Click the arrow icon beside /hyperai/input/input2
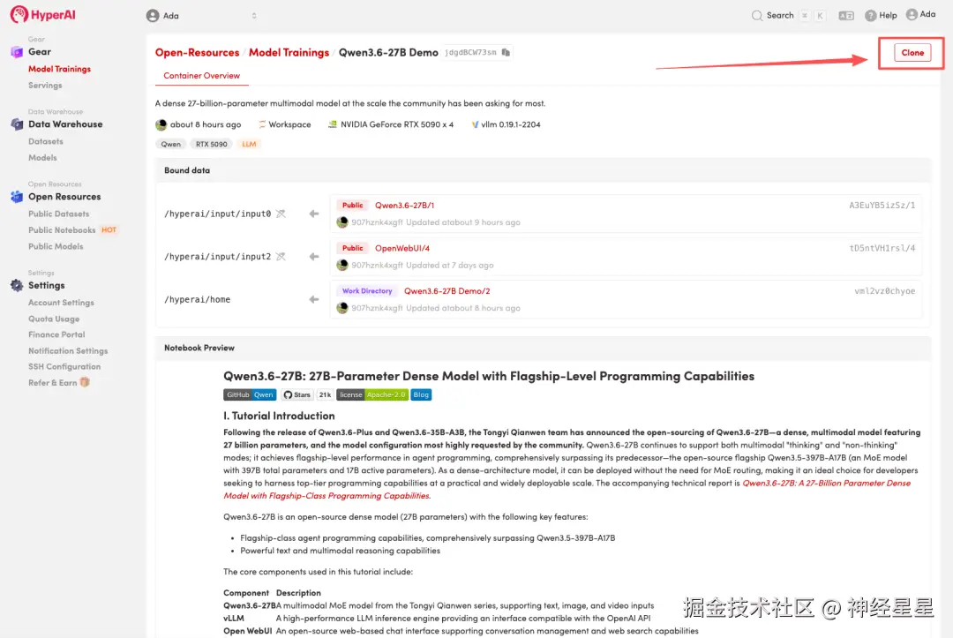The width and height of the screenshot is (953, 638). (313, 257)
